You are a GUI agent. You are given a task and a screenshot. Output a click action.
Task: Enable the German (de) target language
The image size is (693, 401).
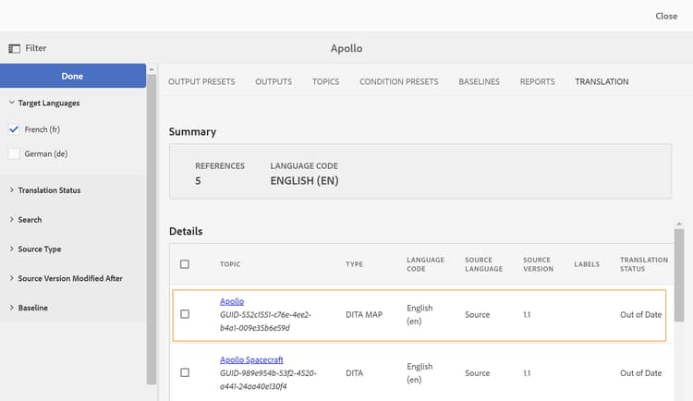pyautogui.click(x=14, y=153)
